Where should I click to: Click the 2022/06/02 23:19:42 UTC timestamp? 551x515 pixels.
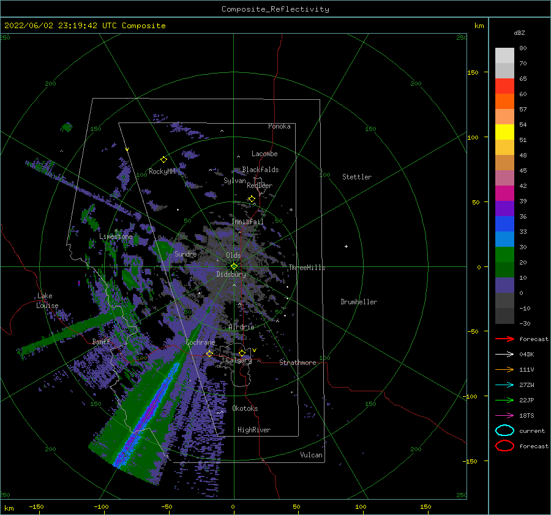[61, 26]
